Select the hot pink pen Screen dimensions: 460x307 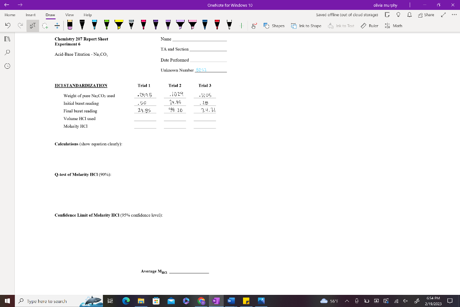tap(143, 25)
